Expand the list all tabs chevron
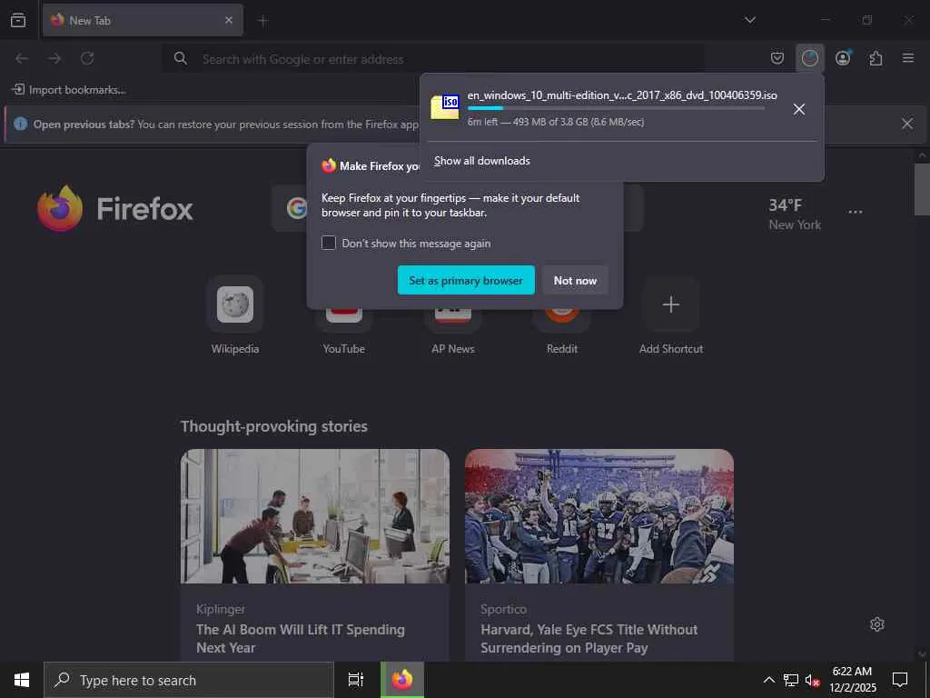 749,20
